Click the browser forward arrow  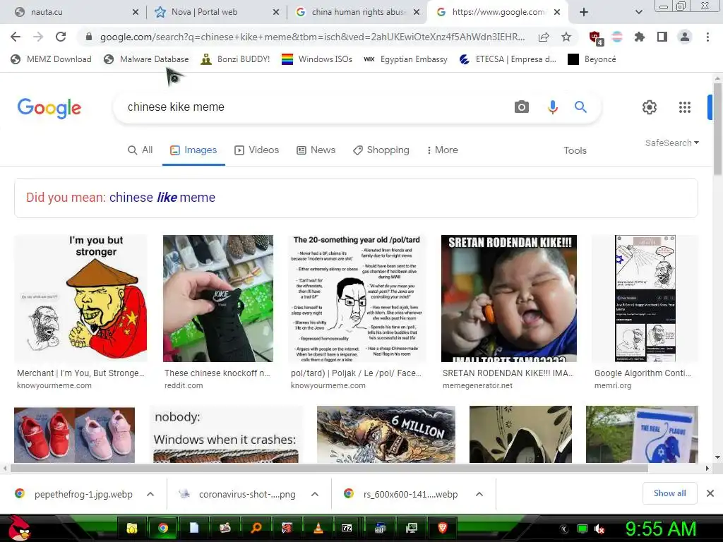click(38, 37)
